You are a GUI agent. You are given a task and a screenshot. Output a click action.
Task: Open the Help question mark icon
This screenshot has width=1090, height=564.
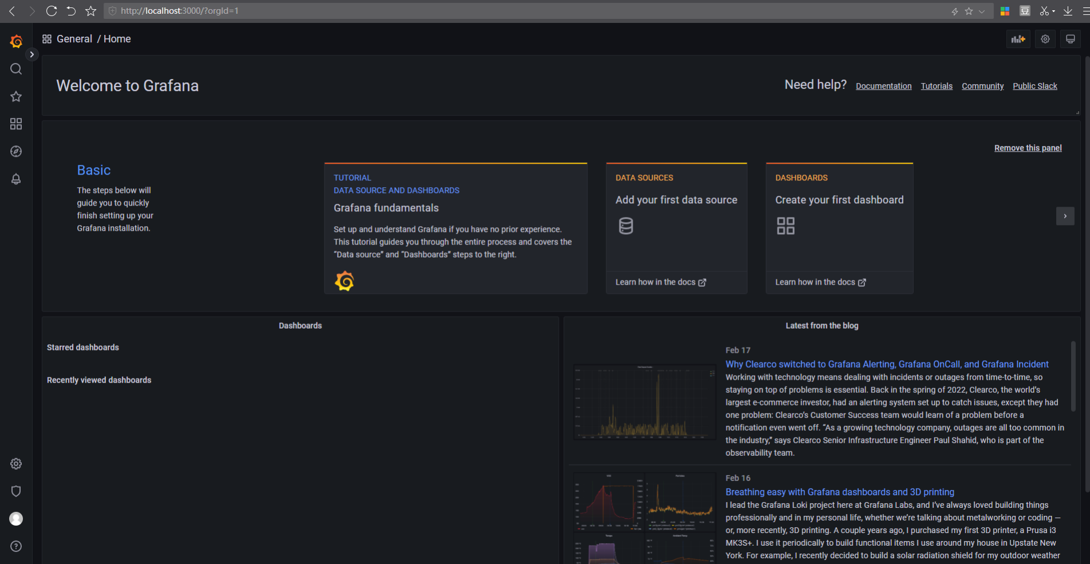coord(16,546)
